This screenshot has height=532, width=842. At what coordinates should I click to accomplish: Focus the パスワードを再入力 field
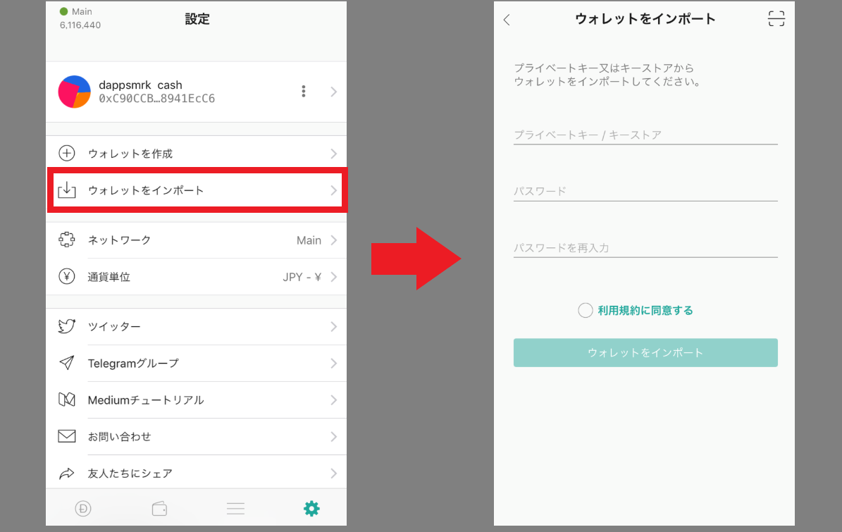[645, 247]
